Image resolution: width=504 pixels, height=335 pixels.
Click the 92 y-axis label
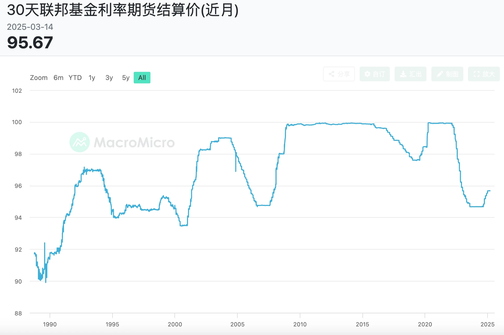pos(18,250)
